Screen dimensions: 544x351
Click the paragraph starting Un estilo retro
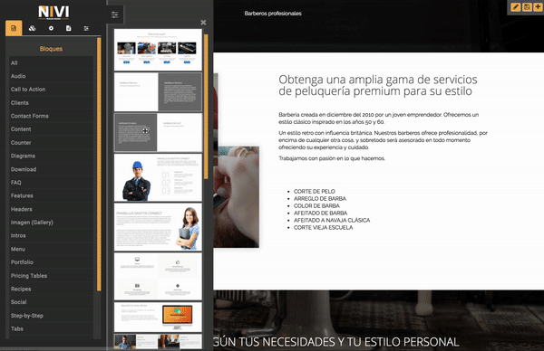pos(383,140)
